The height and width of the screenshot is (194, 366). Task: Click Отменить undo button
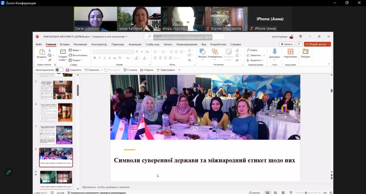[x=92, y=70]
